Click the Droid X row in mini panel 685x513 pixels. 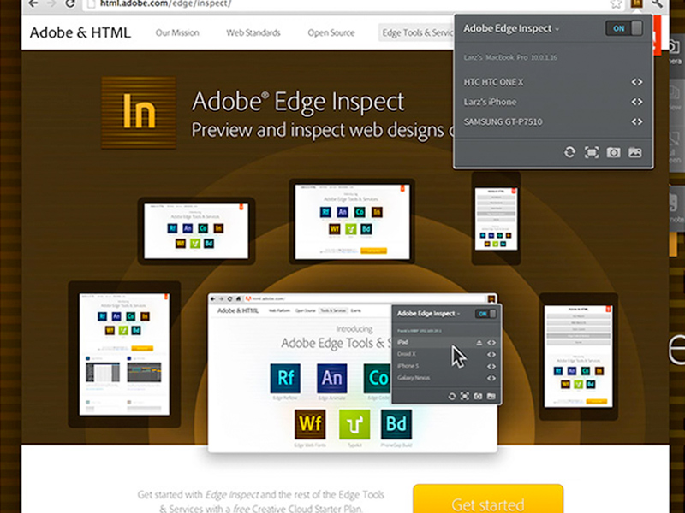click(x=446, y=354)
